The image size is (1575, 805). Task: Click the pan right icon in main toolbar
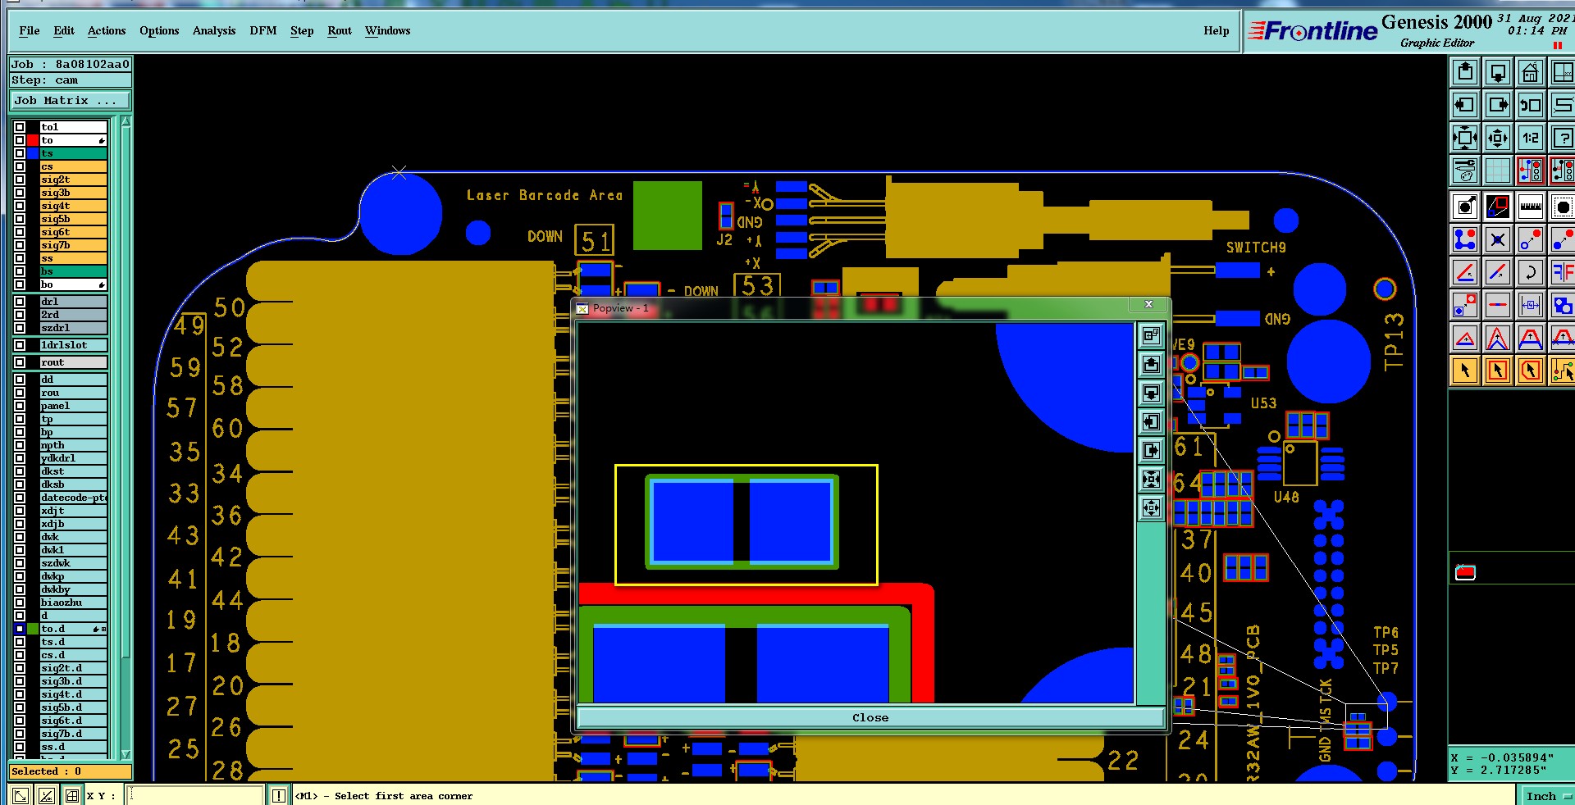coord(1498,105)
